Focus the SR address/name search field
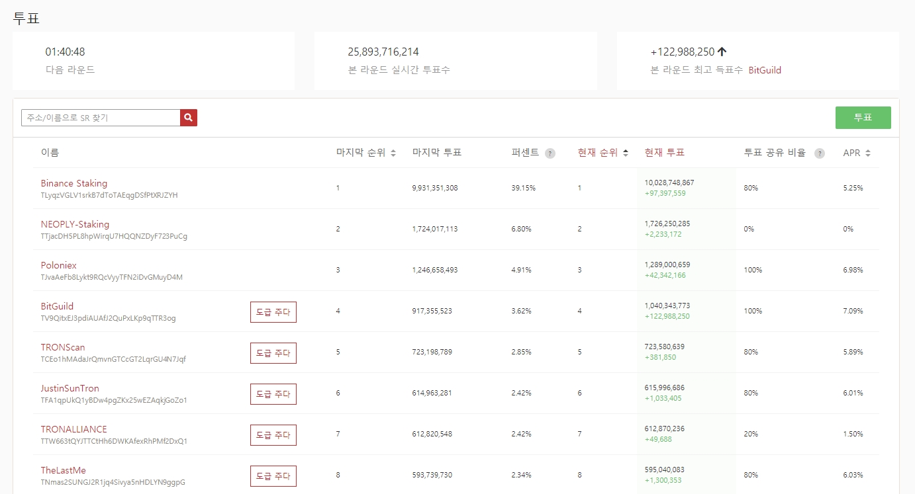The image size is (915, 494). [x=101, y=118]
